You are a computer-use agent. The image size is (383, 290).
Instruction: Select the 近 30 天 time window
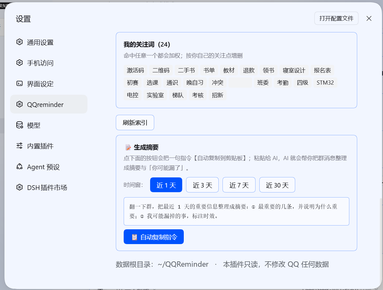click(277, 185)
